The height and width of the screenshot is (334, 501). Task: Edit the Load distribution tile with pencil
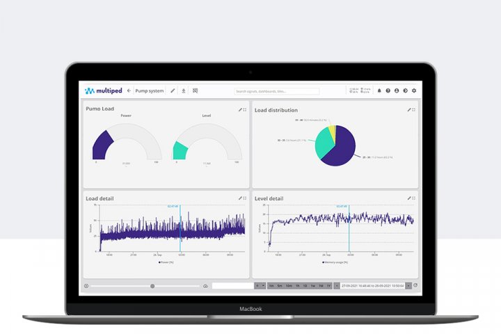tap(409, 110)
